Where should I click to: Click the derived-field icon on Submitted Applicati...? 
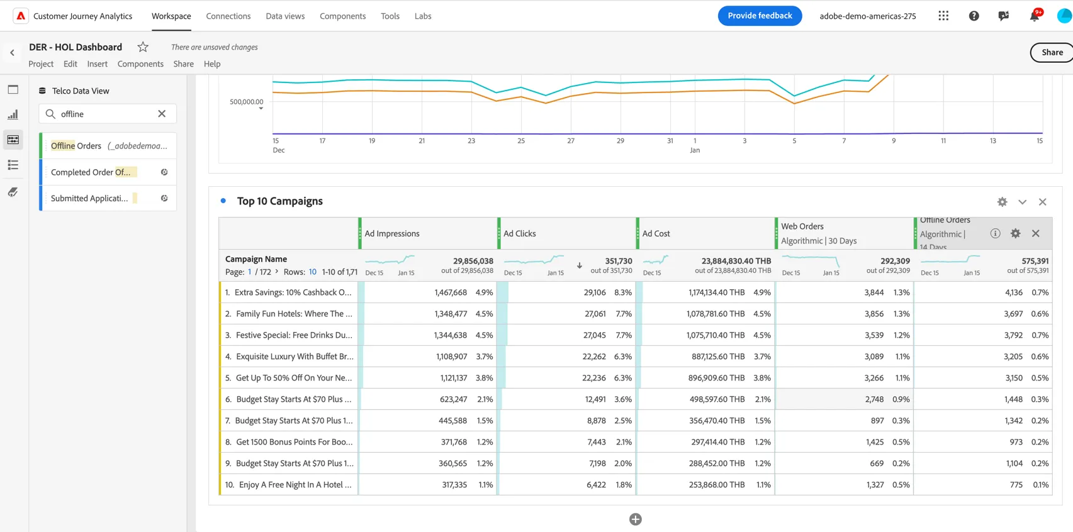tap(164, 198)
